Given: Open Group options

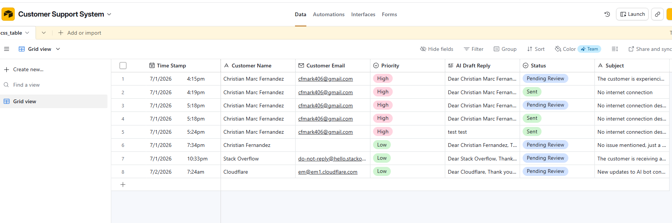Looking at the screenshot, I should 505,49.
